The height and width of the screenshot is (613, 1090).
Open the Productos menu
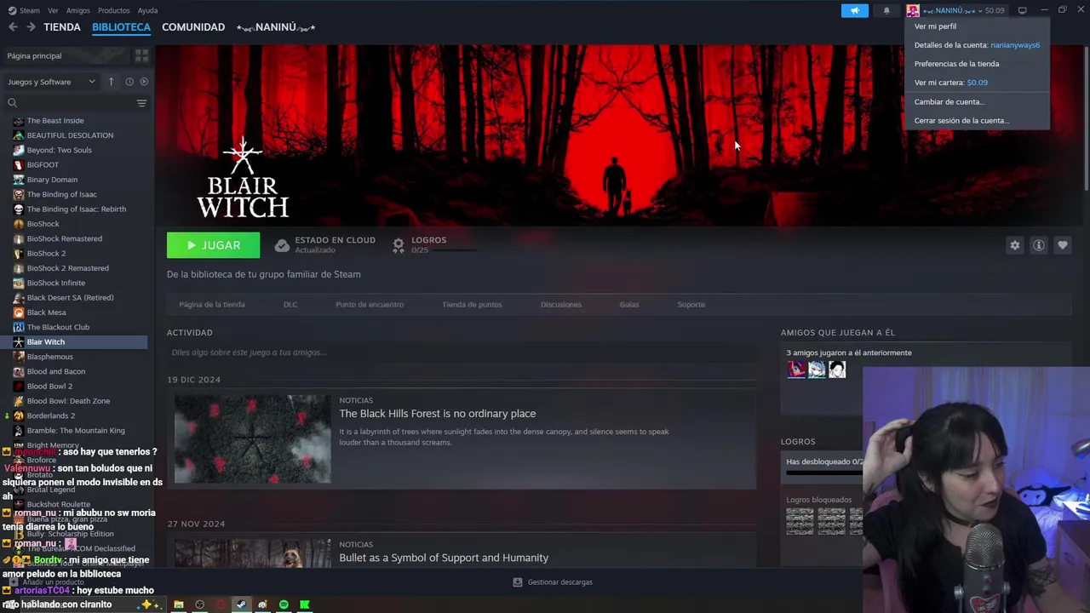(x=113, y=10)
